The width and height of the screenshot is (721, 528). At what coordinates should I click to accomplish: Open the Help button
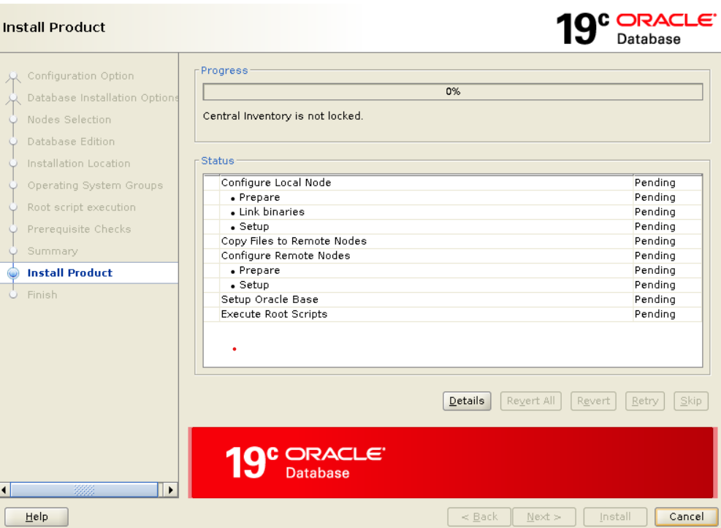click(x=37, y=516)
